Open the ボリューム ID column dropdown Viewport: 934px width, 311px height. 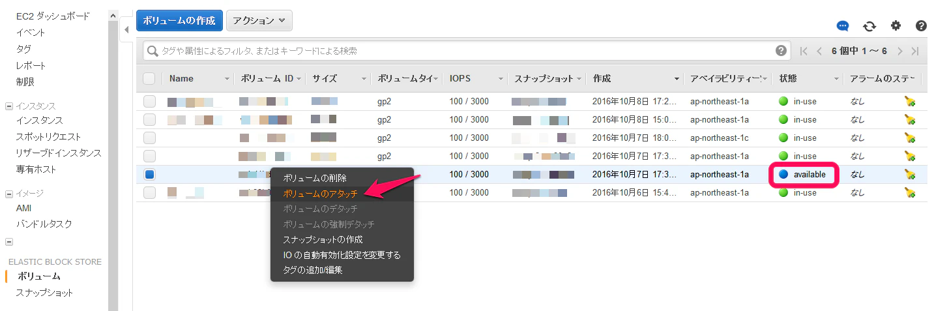tap(299, 79)
